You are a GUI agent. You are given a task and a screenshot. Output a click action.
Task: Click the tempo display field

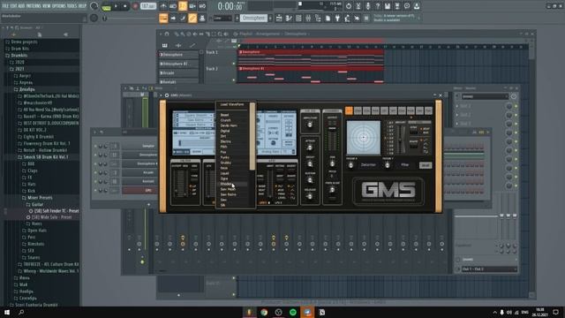point(148,6)
